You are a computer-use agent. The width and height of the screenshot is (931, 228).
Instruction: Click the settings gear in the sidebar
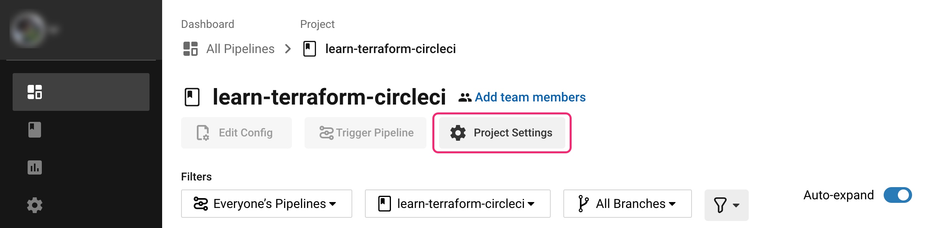click(34, 205)
